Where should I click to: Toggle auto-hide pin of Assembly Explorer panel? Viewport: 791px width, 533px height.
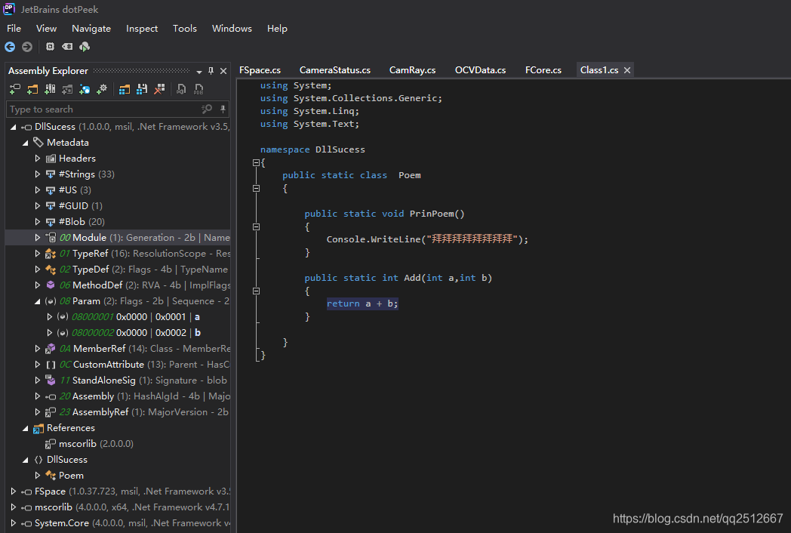tap(211, 71)
